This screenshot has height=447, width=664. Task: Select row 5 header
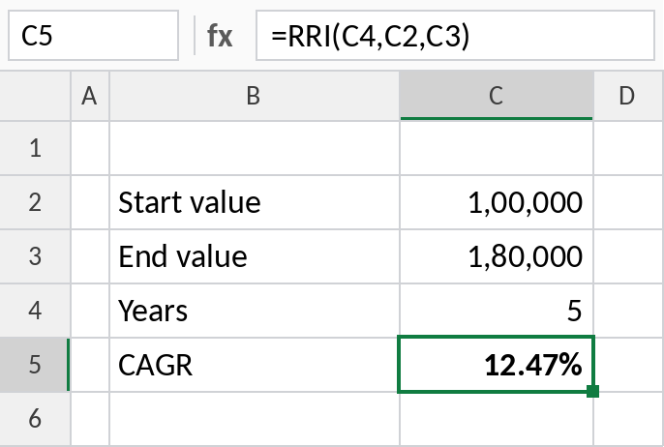tap(35, 365)
